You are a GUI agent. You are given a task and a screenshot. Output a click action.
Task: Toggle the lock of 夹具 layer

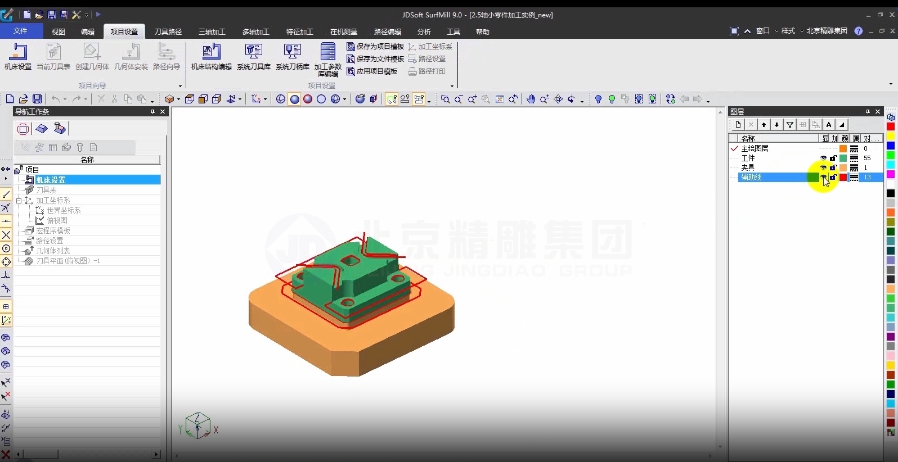pos(833,167)
